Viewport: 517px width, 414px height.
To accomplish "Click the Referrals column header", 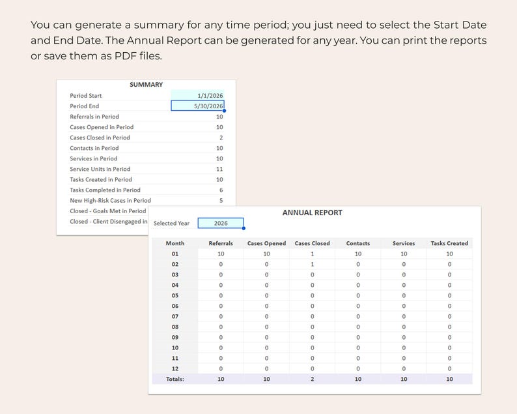I will click(x=221, y=243).
